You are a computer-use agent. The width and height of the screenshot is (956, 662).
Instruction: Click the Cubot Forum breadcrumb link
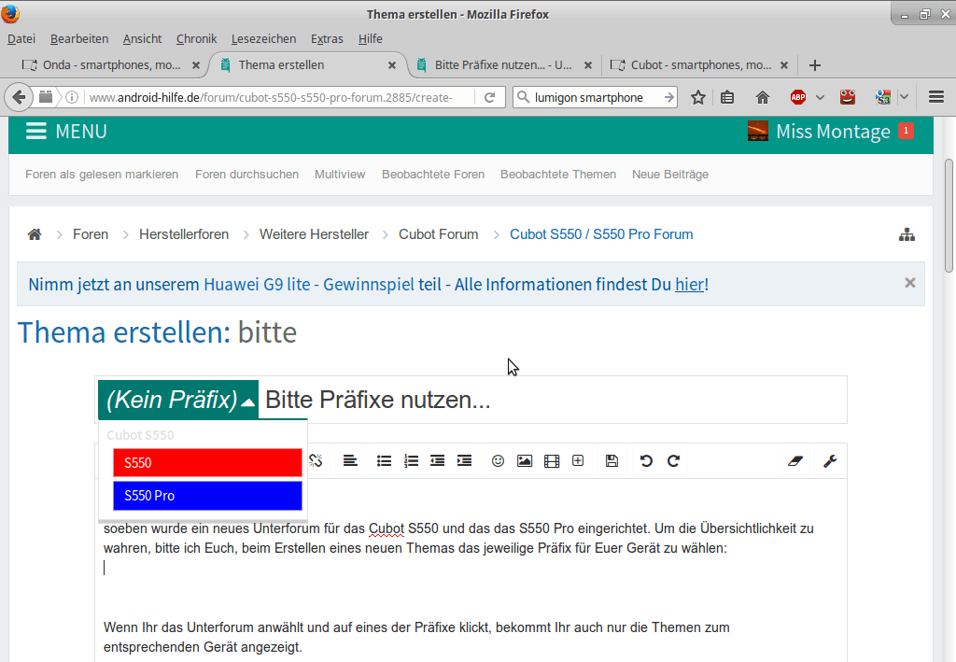point(438,234)
